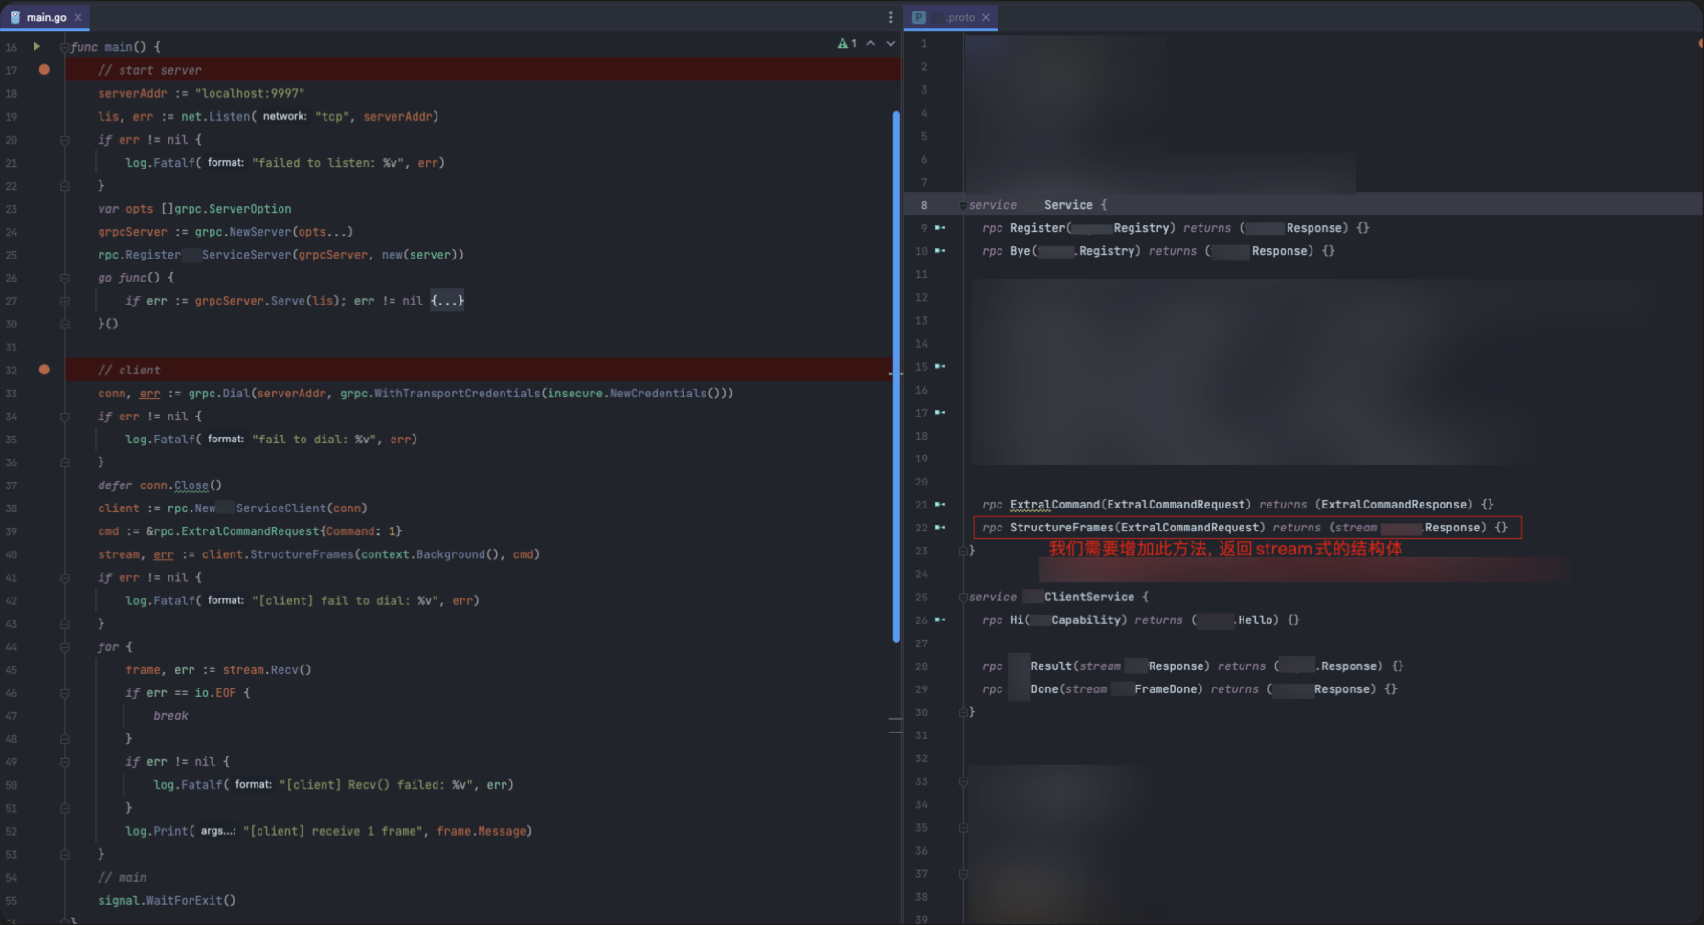This screenshot has height=925, width=1704.
Task: Click 'grpc.Dial' call on line 33
Action: pos(219,394)
